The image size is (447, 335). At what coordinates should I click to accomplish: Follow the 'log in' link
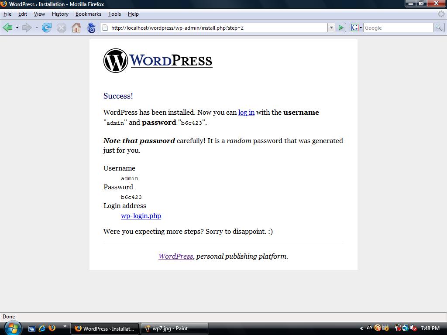[x=246, y=113]
